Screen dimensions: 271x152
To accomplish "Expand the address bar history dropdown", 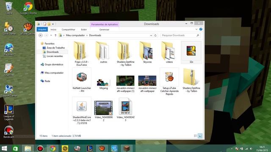I will (151, 35).
